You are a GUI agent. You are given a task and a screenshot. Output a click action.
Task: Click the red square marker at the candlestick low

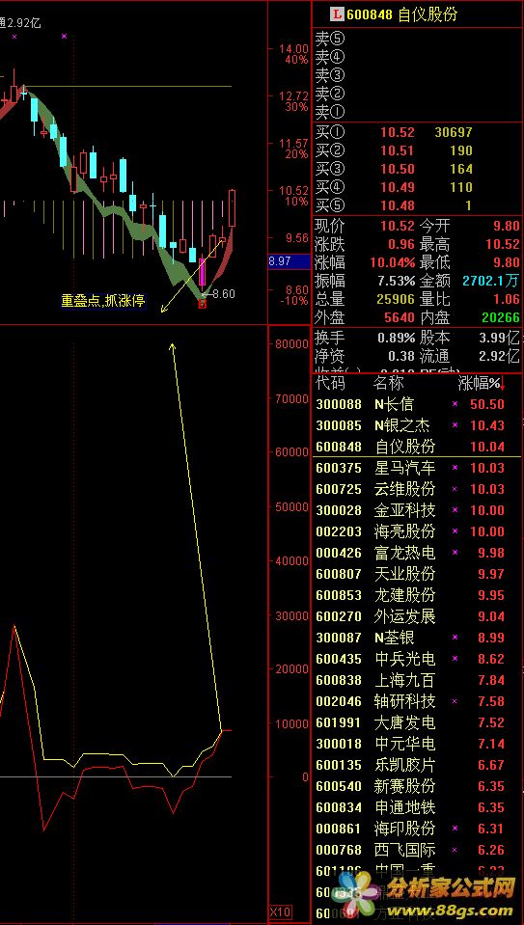[203, 304]
